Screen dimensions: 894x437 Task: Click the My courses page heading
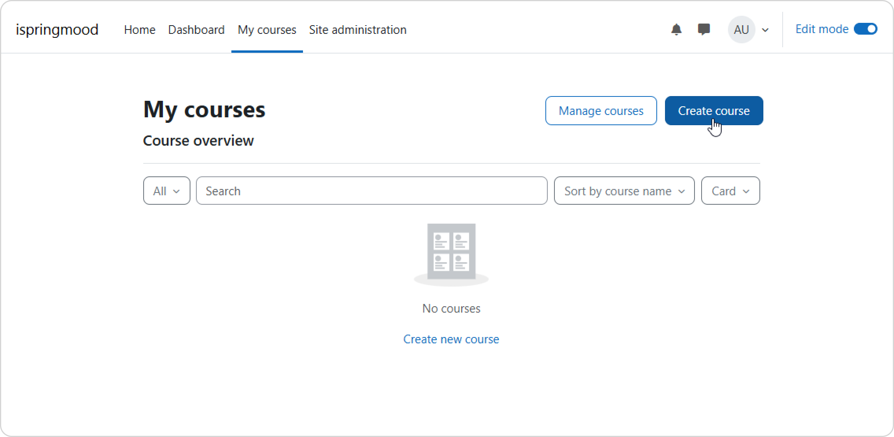204,109
